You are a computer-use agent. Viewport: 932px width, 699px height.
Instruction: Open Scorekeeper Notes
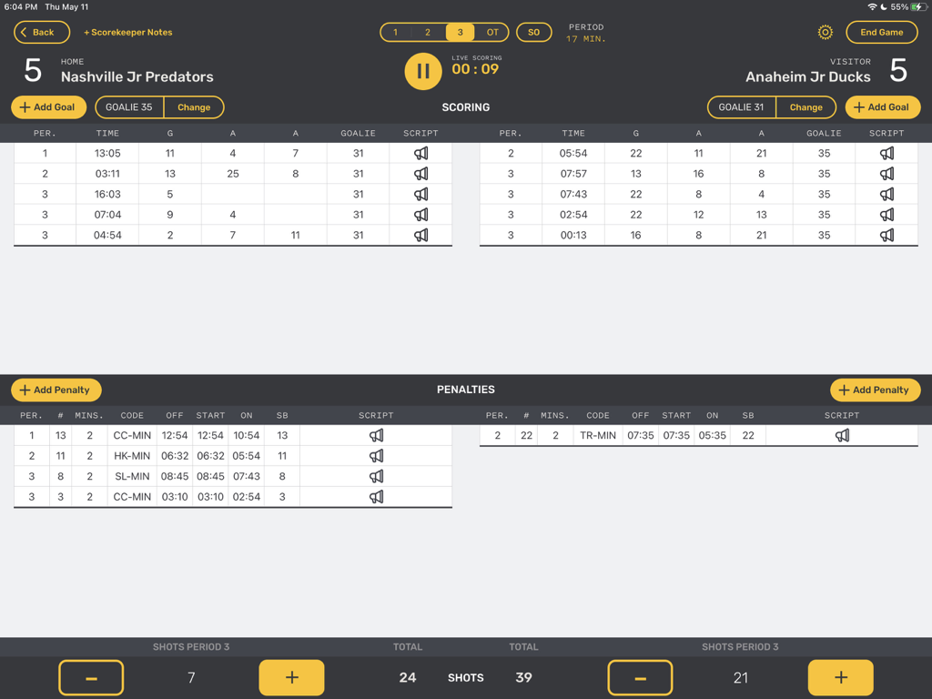[x=127, y=32]
